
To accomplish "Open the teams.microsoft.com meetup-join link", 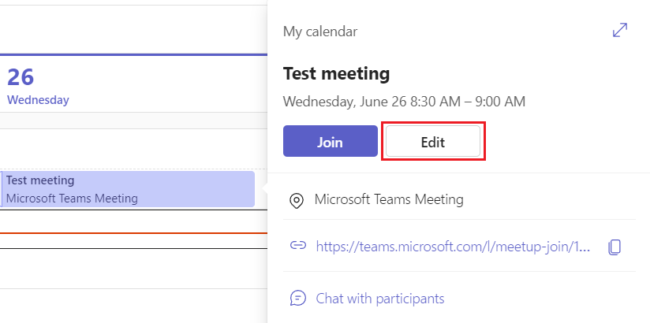I will pyautogui.click(x=453, y=246).
